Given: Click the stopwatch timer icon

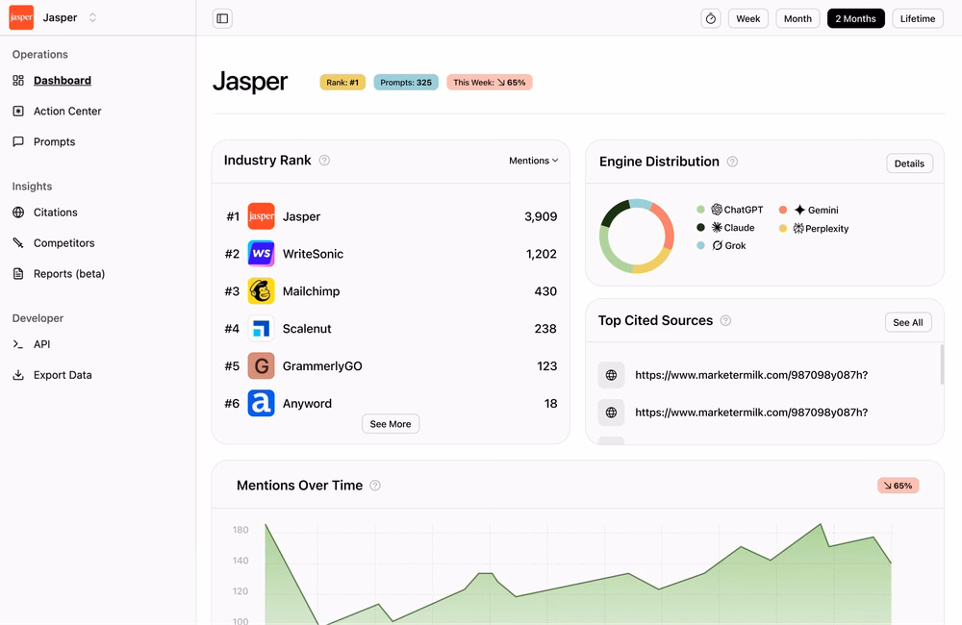Looking at the screenshot, I should click(x=711, y=18).
